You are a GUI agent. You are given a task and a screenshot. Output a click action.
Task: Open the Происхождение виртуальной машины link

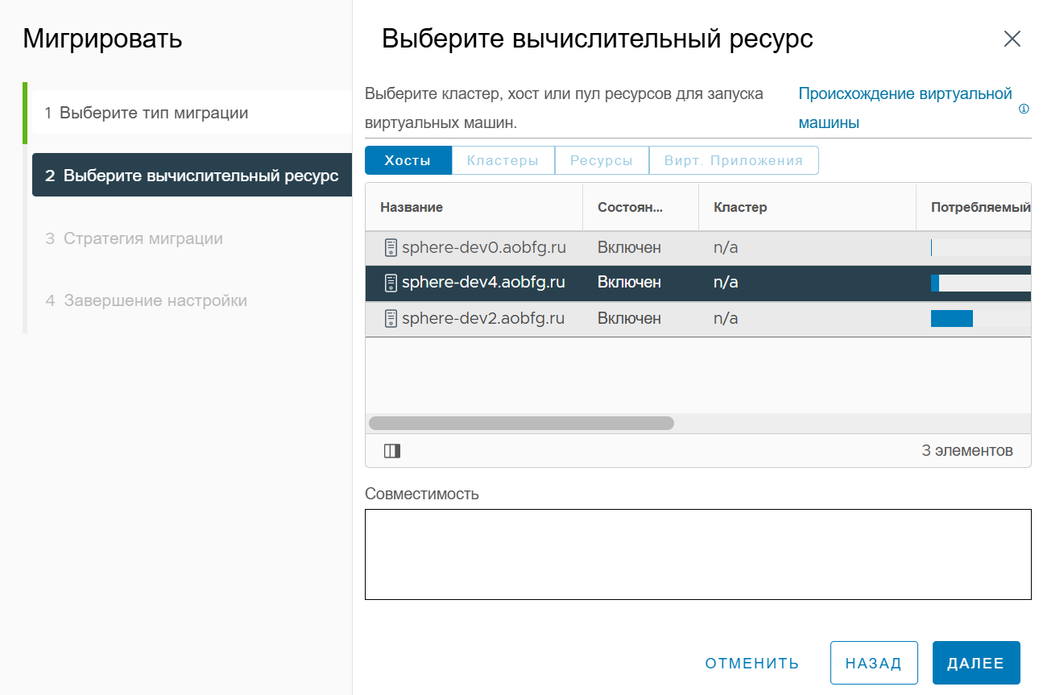[x=904, y=108]
